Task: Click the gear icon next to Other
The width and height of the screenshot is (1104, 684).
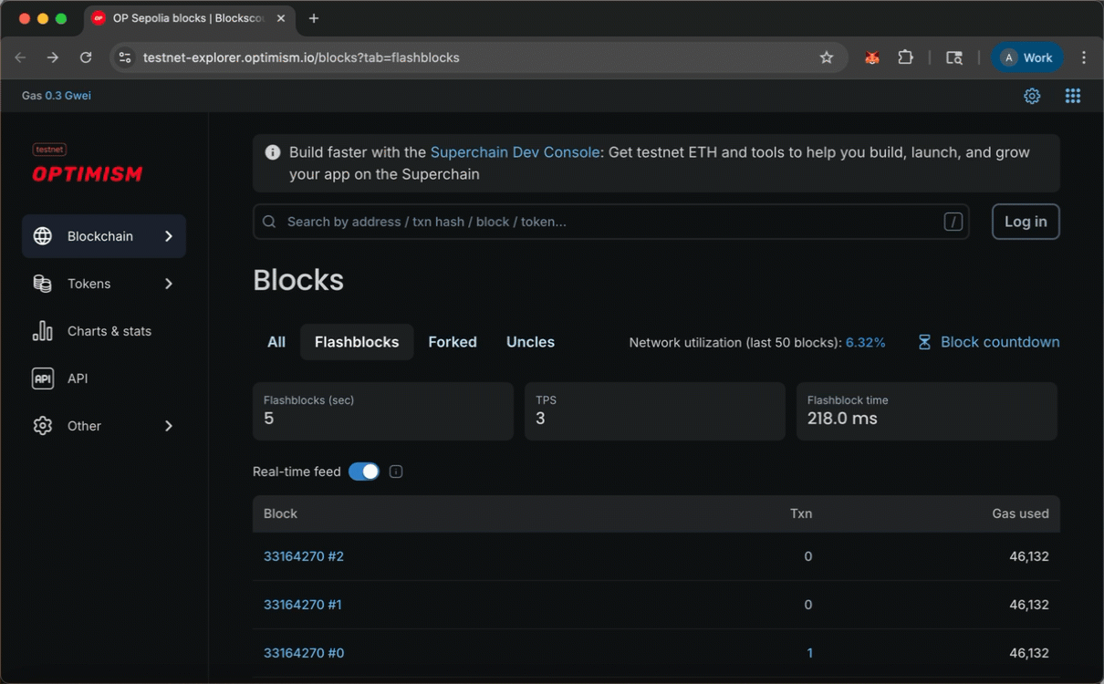Action: click(42, 426)
